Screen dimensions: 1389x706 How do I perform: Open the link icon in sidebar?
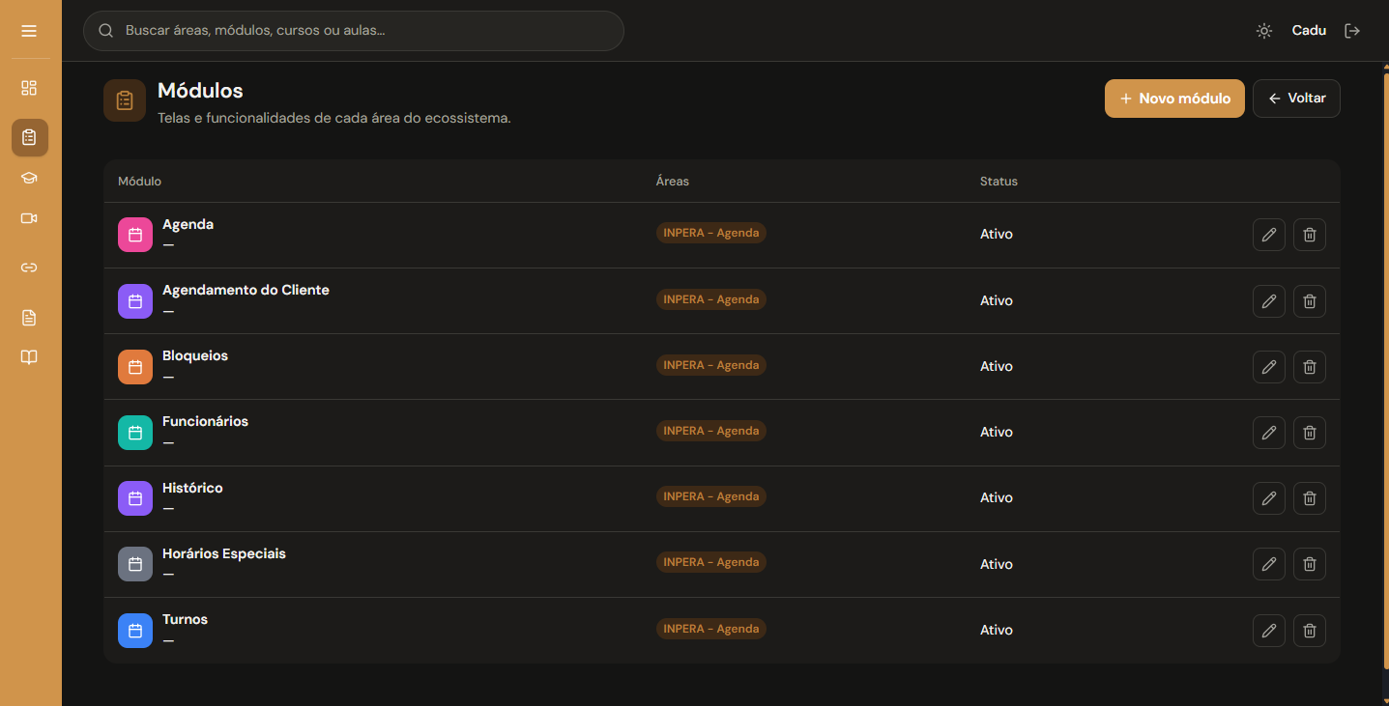pyautogui.click(x=29, y=268)
